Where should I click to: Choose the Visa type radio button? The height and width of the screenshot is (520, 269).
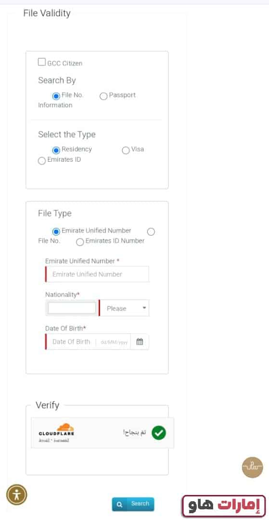[126, 151]
